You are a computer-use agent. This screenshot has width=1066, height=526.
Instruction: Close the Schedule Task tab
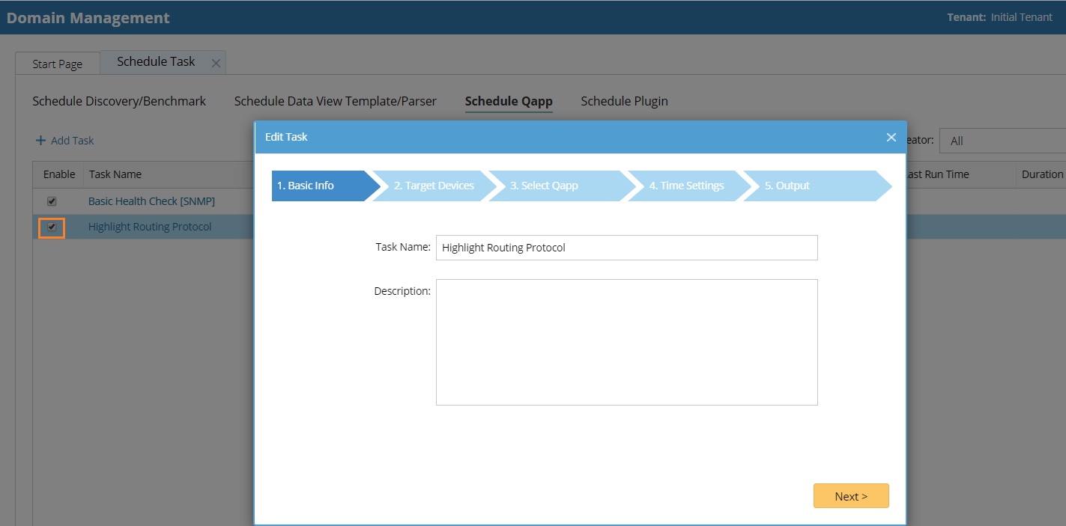click(216, 63)
